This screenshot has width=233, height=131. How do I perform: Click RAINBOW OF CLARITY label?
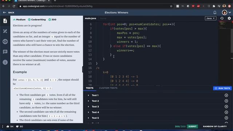215,126
